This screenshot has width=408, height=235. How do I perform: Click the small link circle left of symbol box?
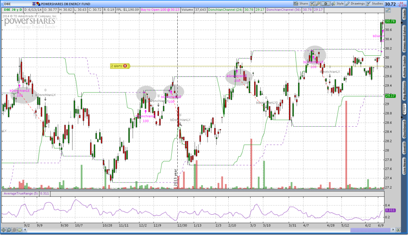click(x=2, y=4)
